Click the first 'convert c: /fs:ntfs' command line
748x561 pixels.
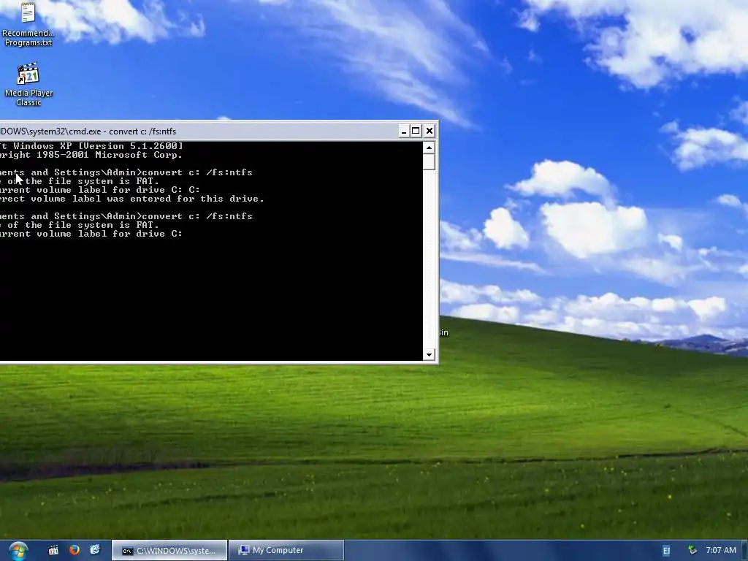pos(126,172)
